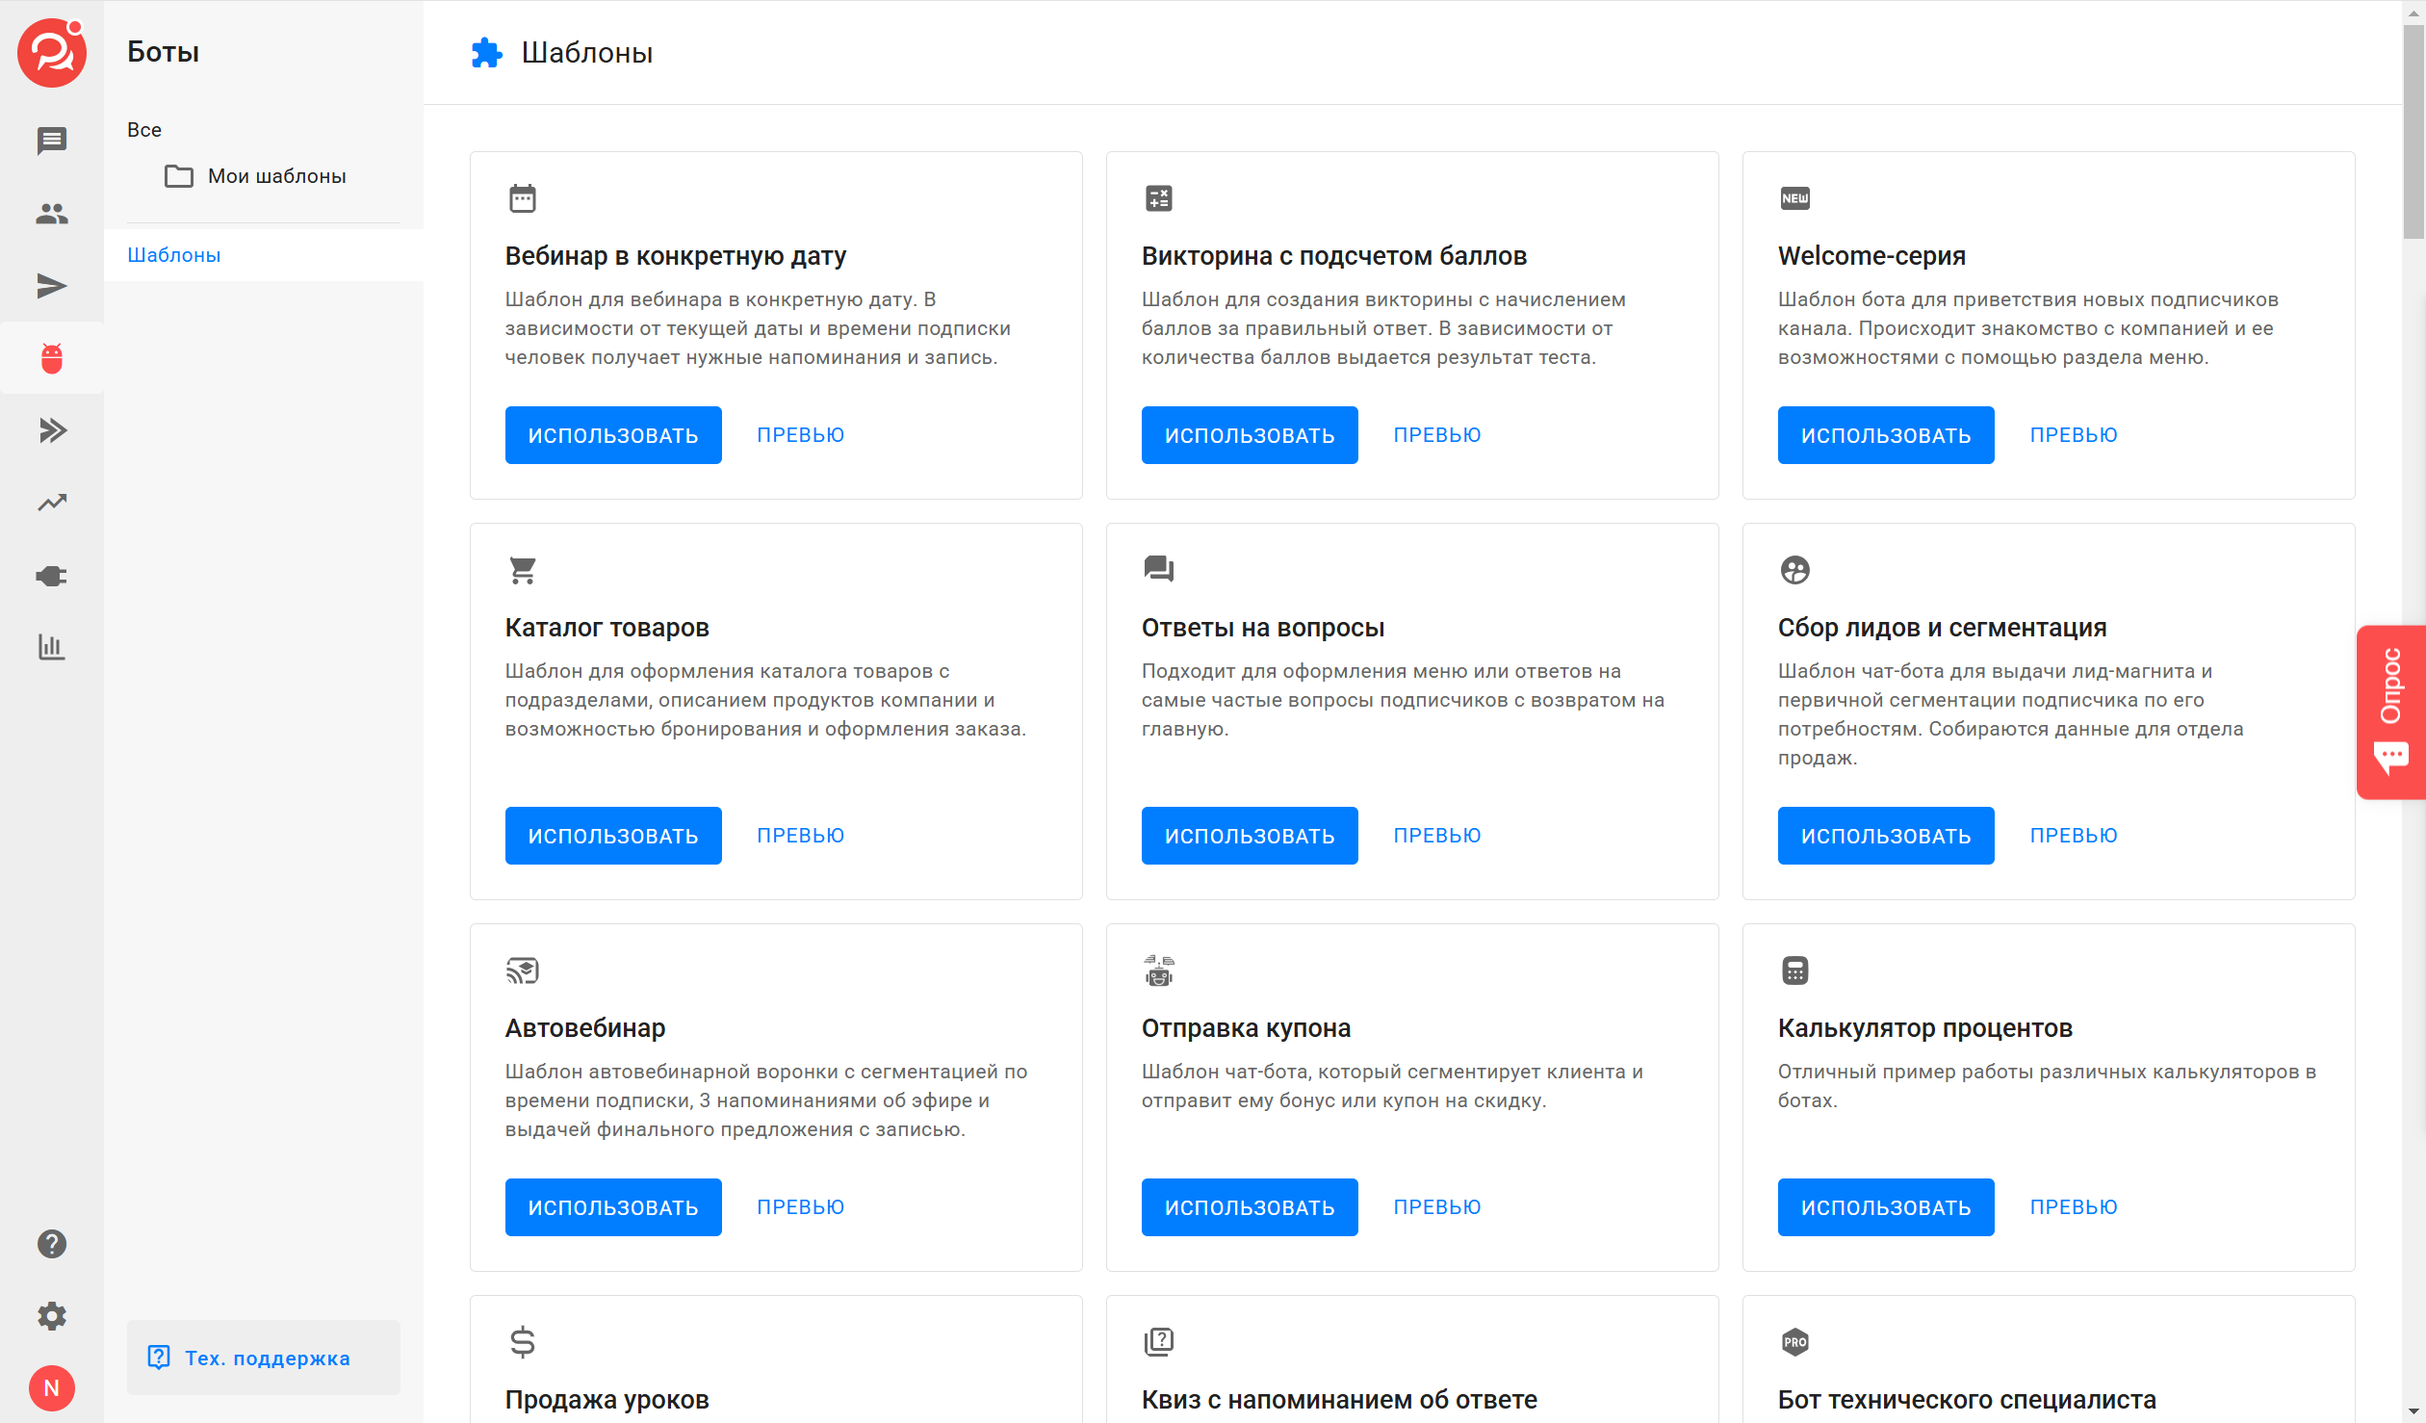2426x1423 pixels.
Task: Open the settings gear icon
Action: pyautogui.click(x=52, y=1316)
